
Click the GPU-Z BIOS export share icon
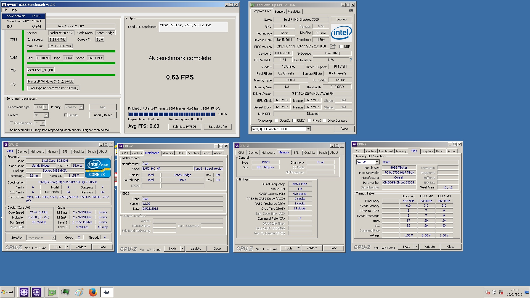point(333,46)
